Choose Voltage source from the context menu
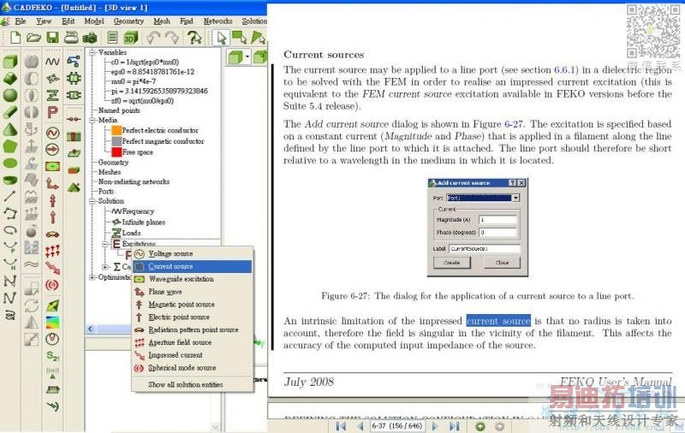This screenshot has width=685, height=433. [x=192, y=253]
